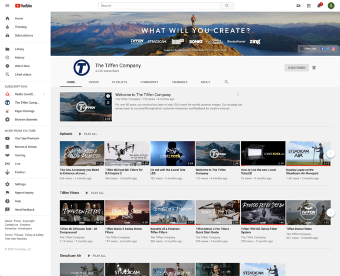Click The Tiffen Company channel avatar
This screenshot has height=276, width=340.
[x=81, y=68]
